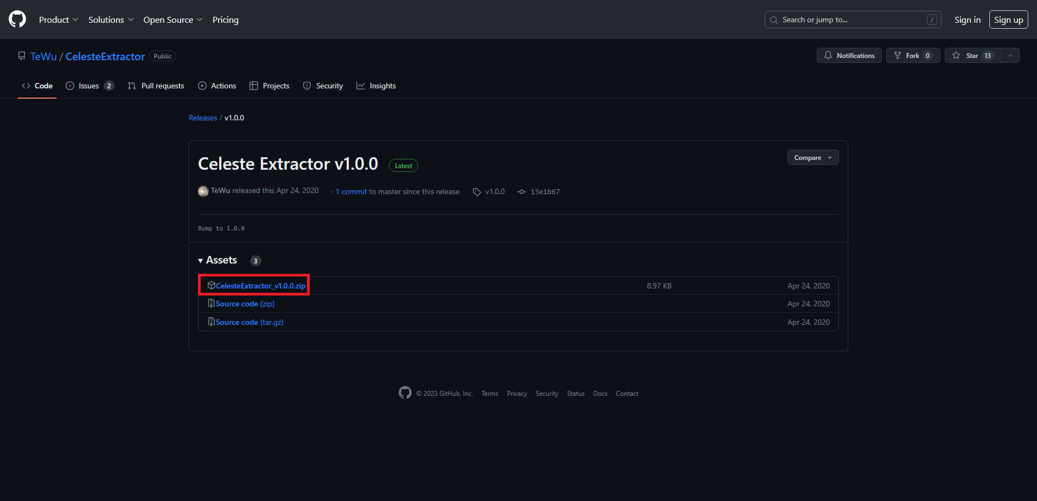
Task: Open the Docs footer link
Action: coord(600,394)
